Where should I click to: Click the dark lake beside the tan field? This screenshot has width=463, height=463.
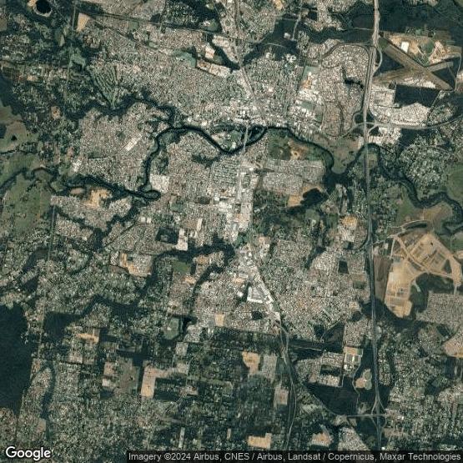point(312,197)
